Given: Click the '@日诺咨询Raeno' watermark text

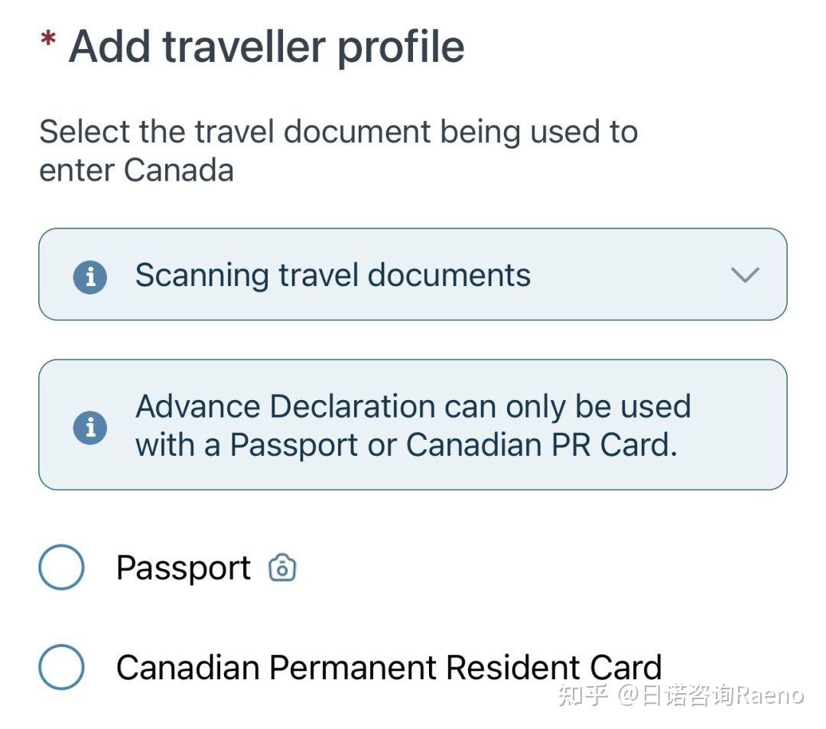Looking at the screenshot, I should point(711,695).
